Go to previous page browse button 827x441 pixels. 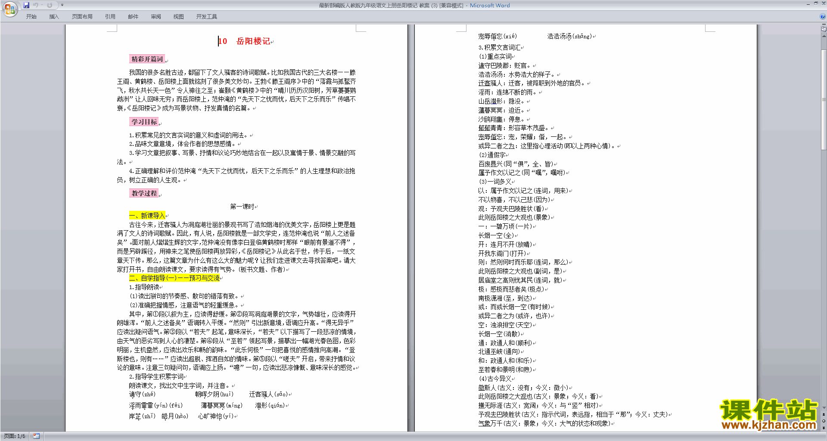[x=824, y=414]
